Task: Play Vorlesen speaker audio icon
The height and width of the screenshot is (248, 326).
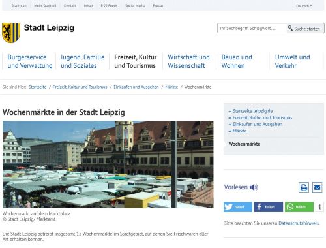Action: 254,187
